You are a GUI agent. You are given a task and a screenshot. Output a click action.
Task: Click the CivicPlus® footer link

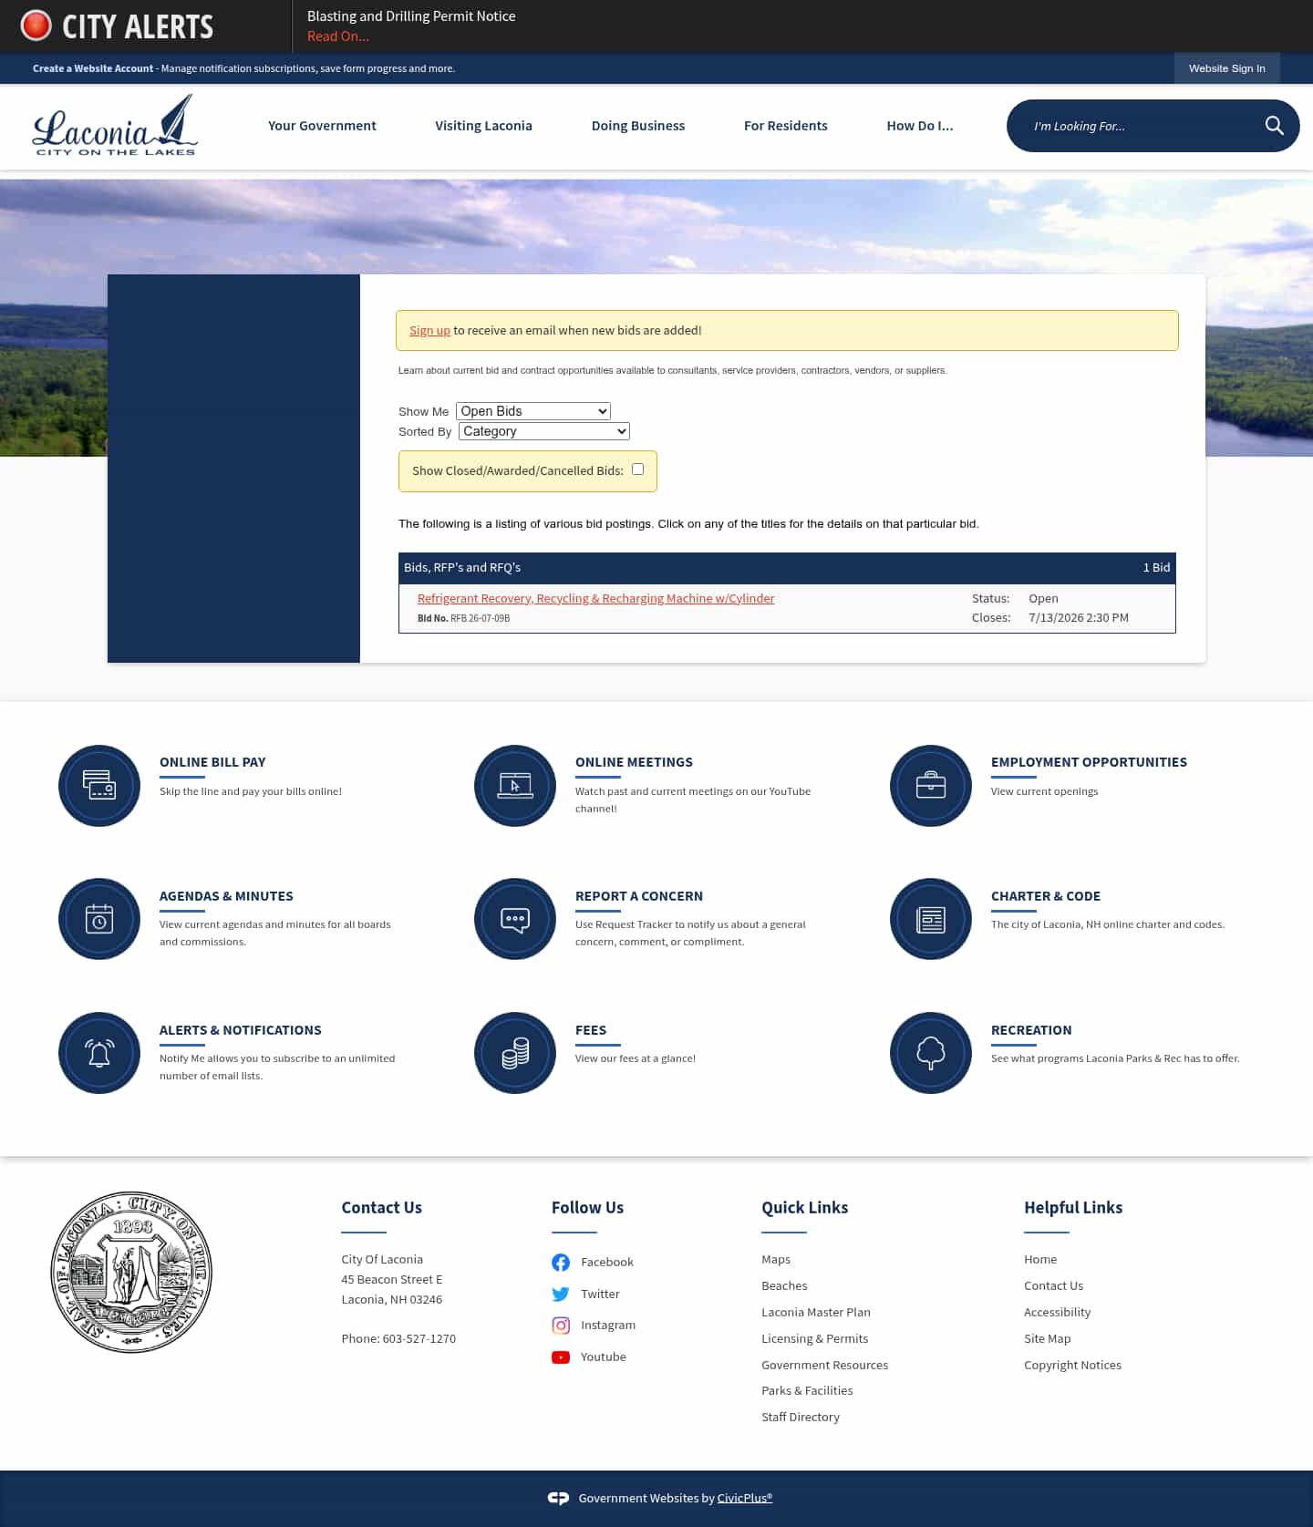745,1498
